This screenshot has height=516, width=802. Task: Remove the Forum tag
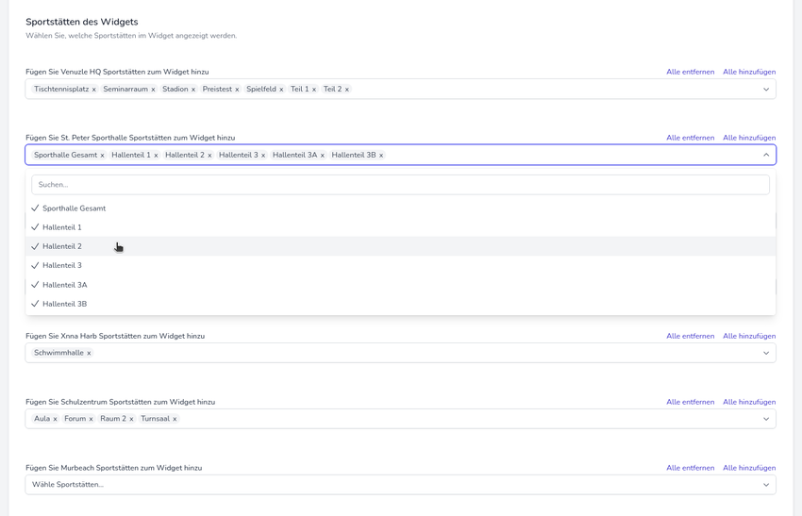point(91,419)
